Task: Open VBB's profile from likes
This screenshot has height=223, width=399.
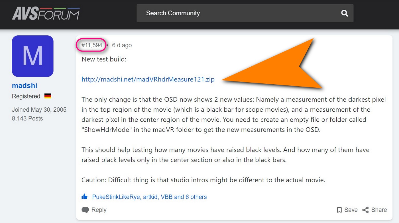Action: 167,197
